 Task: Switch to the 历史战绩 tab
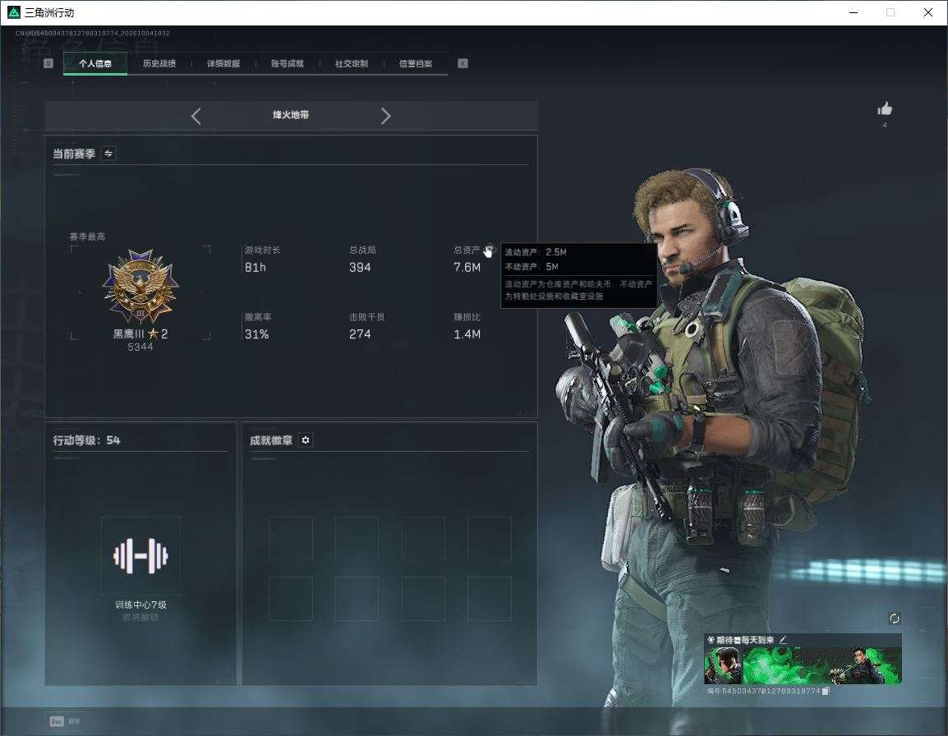click(159, 63)
